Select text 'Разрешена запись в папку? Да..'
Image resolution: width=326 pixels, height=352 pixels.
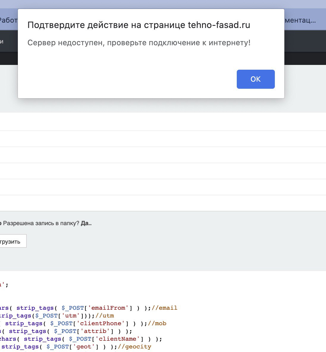47,223
